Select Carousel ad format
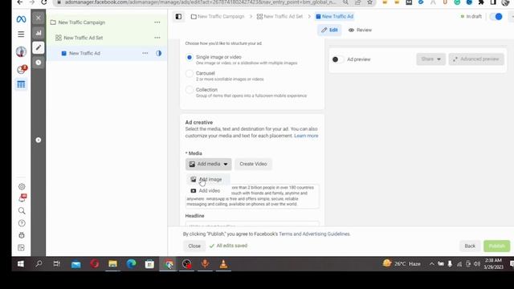The height and width of the screenshot is (289, 514). [190, 73]
